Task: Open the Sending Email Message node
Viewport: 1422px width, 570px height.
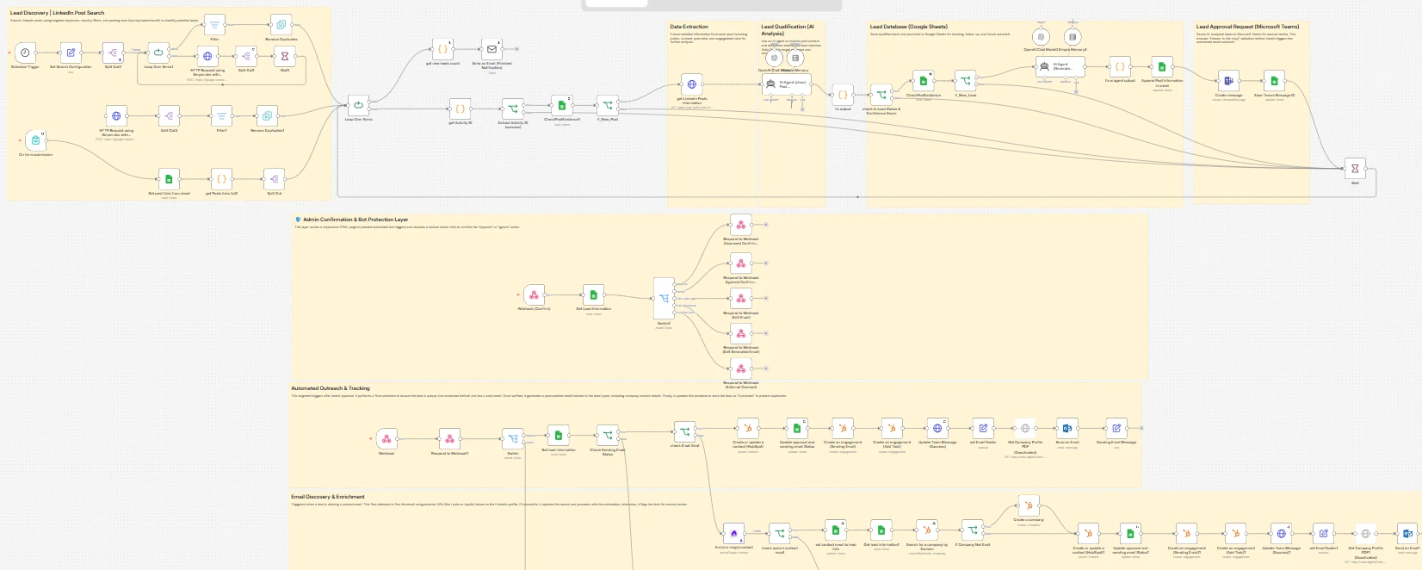Action: [x=1116, y=429]
